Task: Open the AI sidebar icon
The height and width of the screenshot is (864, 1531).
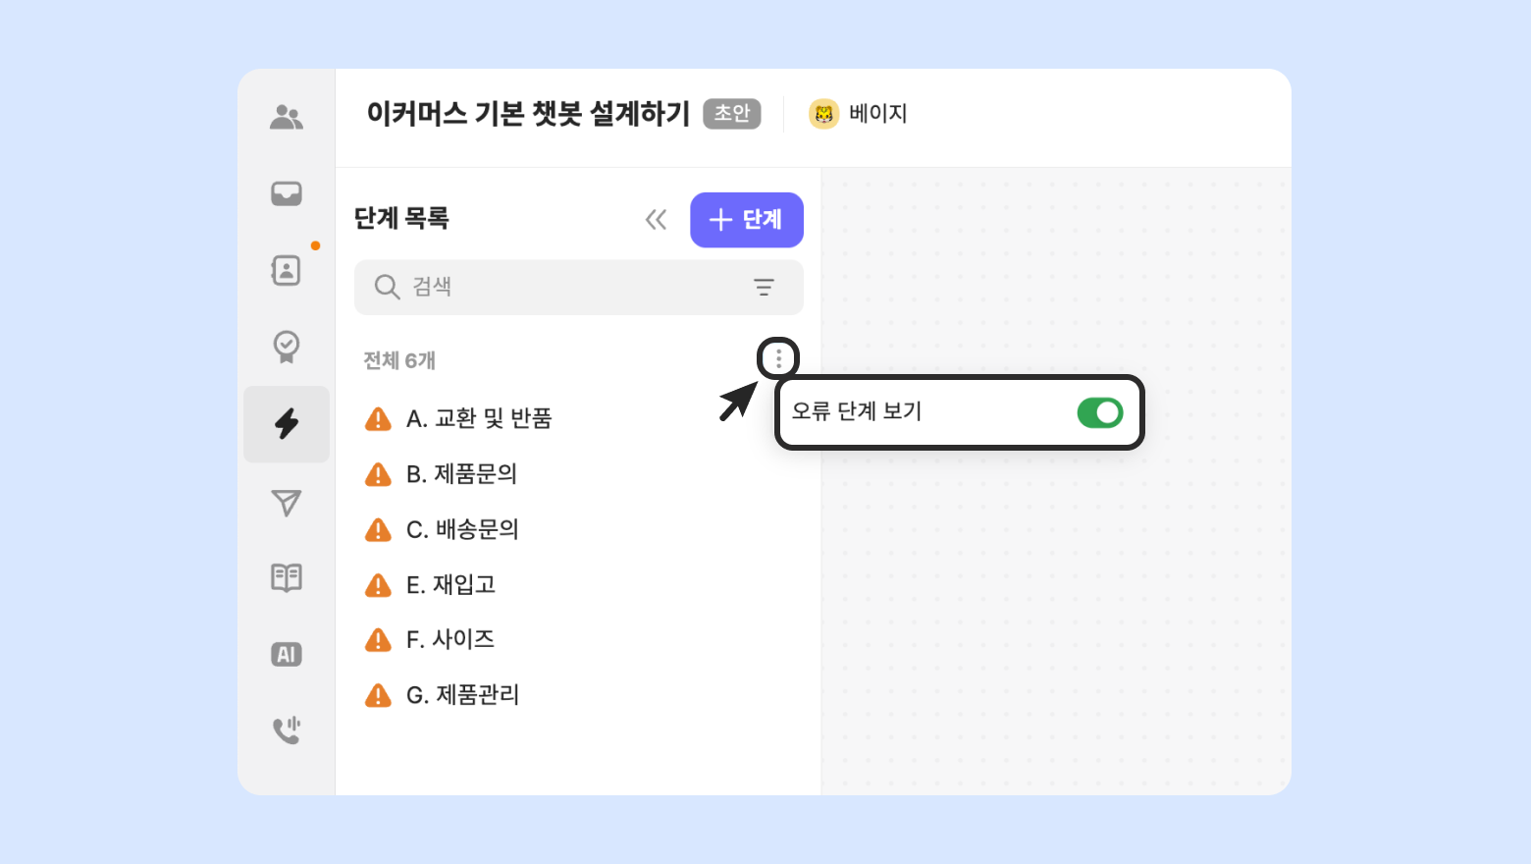Action: tap(287, 655)
